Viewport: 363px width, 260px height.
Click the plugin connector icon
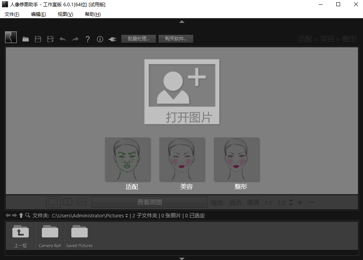(x=112, y=39)
